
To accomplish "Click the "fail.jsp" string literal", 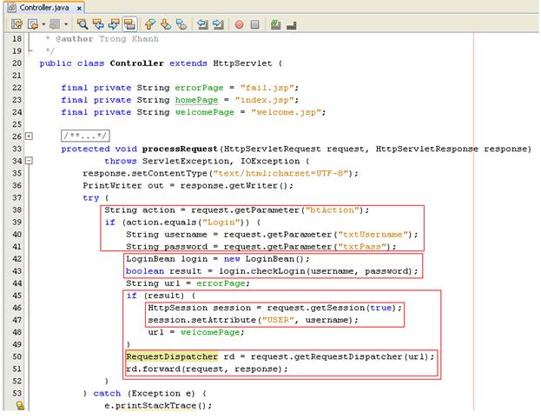I will 267,88.
